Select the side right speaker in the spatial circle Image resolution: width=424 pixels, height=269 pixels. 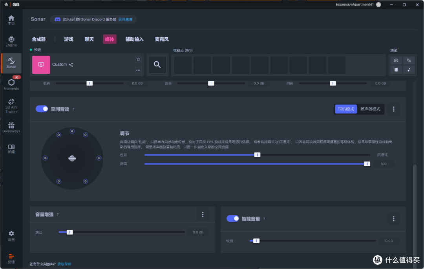[x=99, y=158]
